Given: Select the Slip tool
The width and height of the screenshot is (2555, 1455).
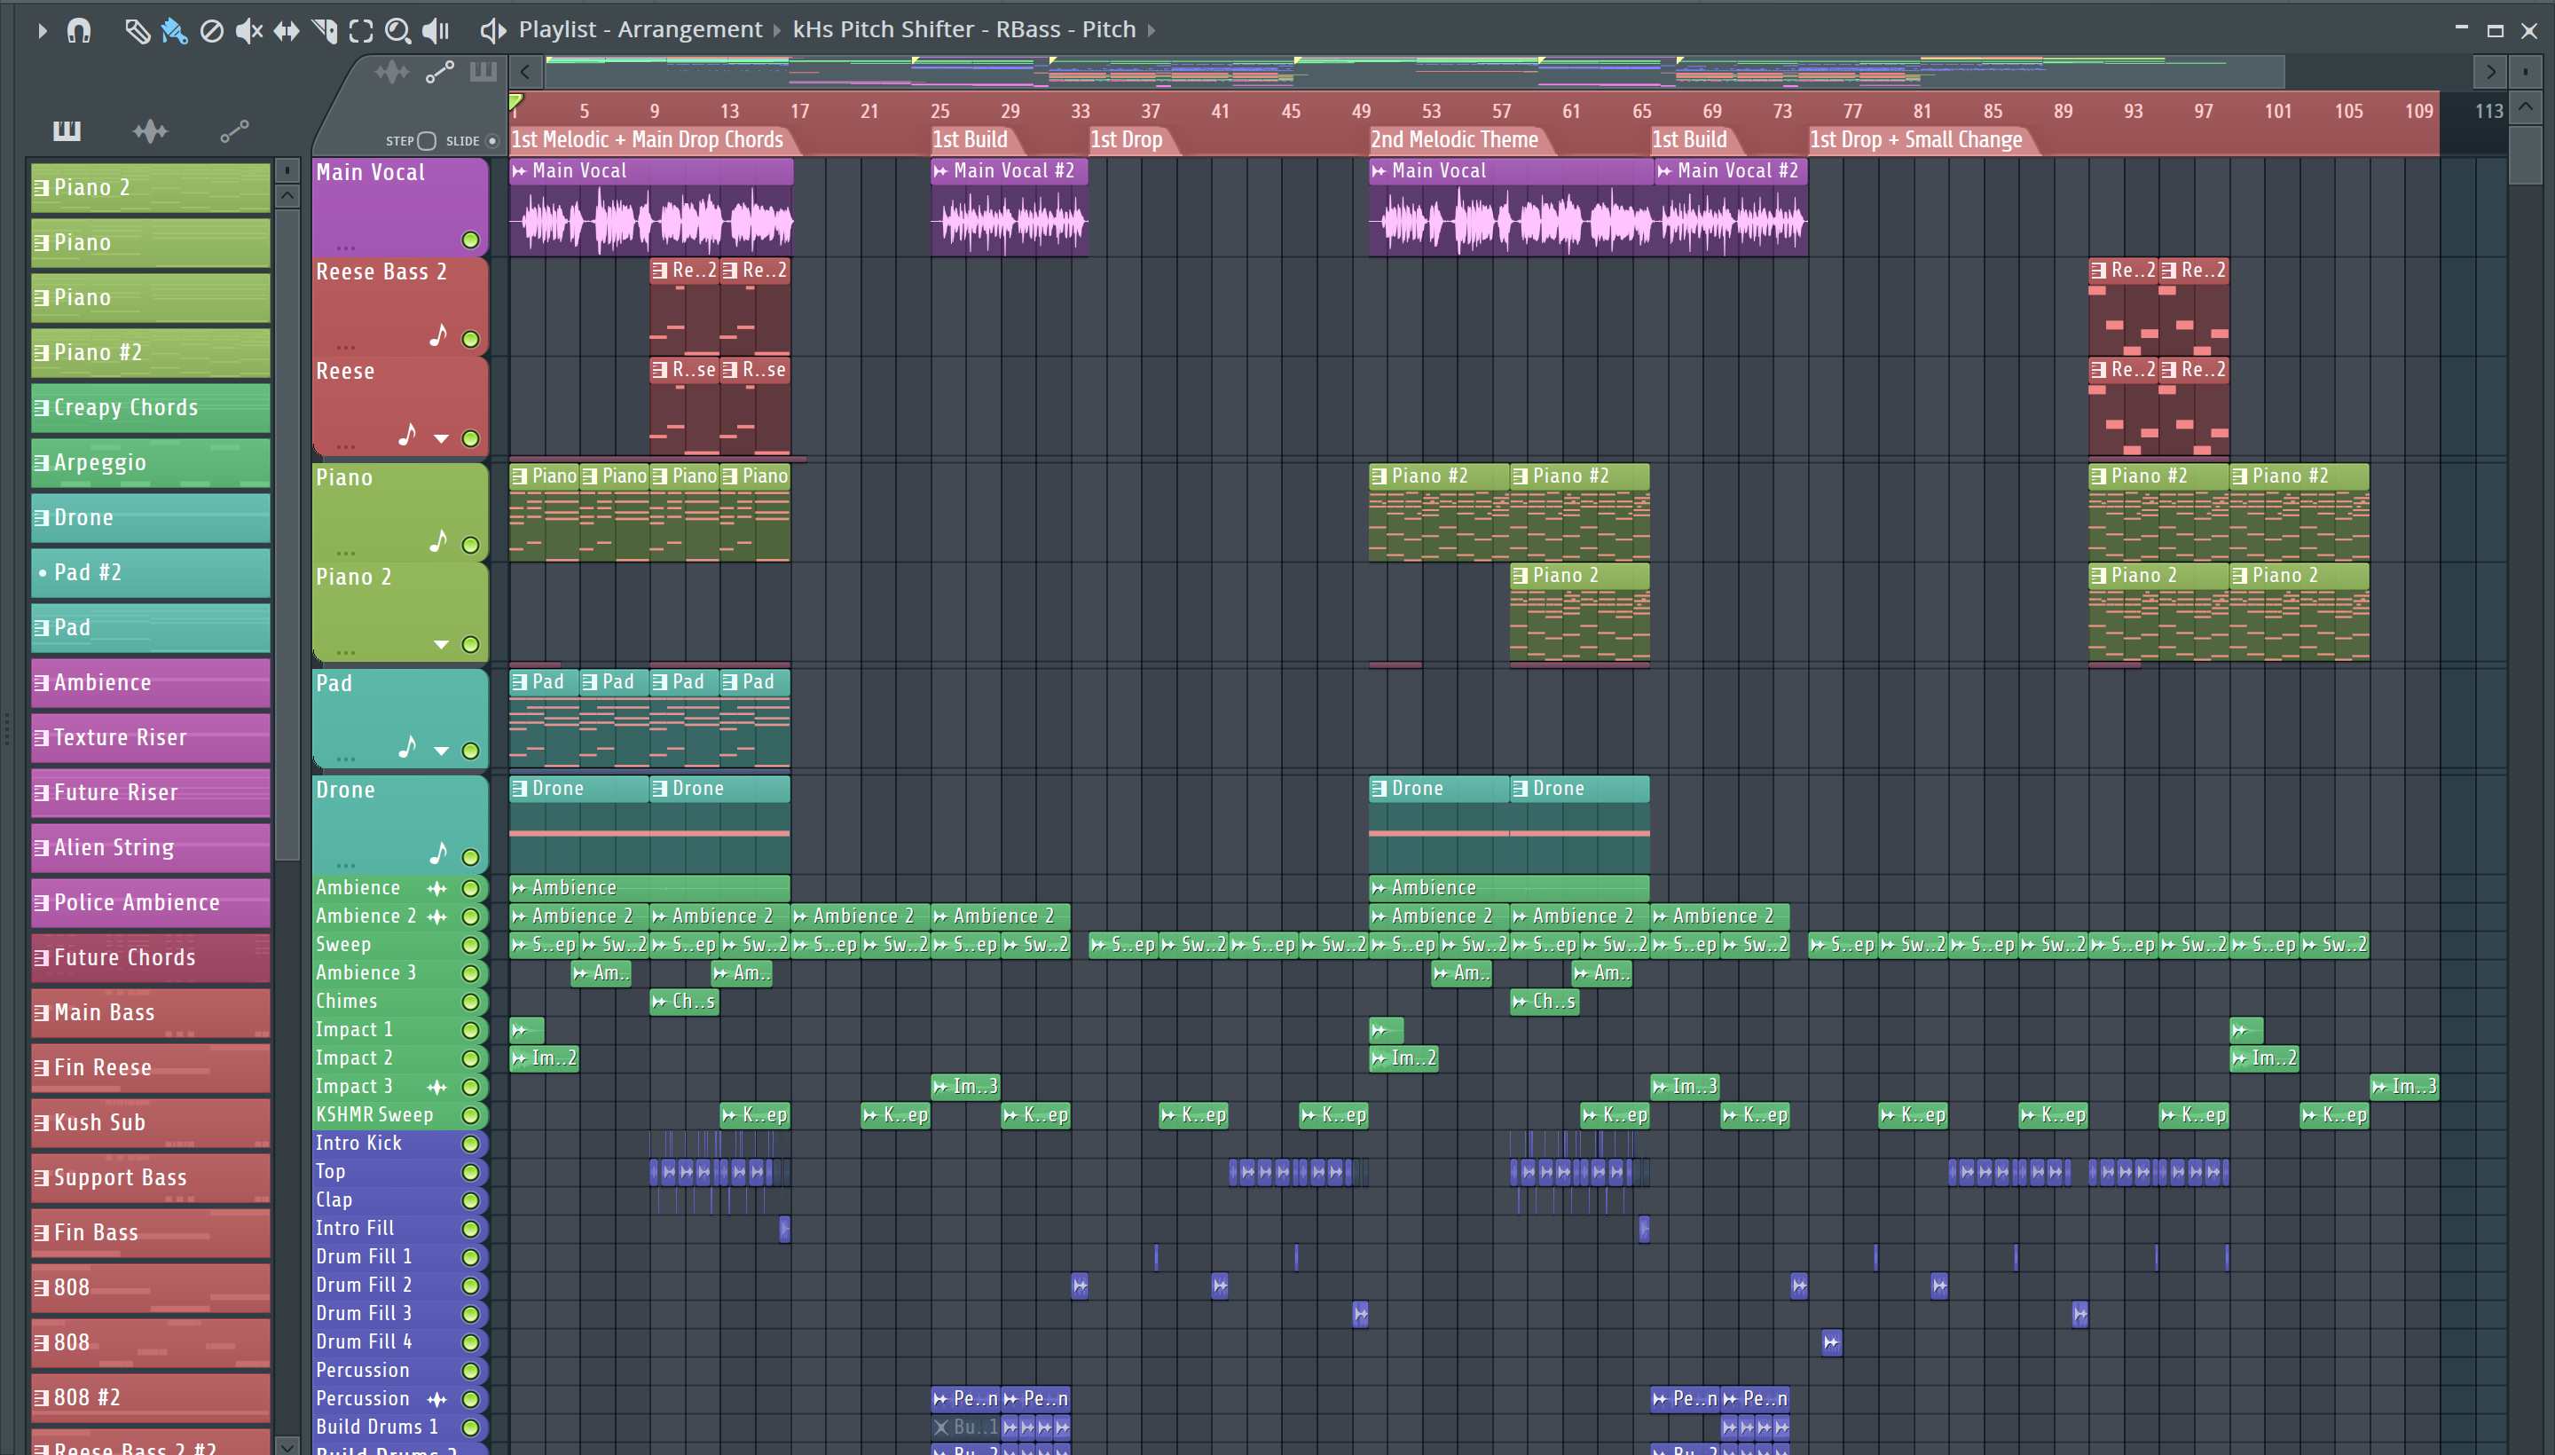Looking at the screenshot, I should [x=287, y=31].
